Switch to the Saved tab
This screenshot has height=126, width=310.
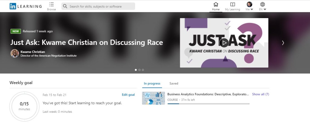coord(174,83)
